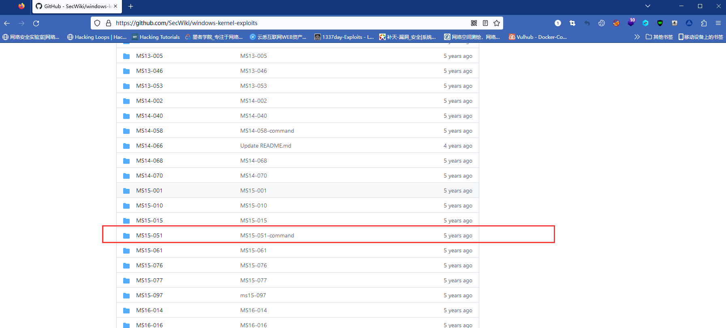Open the MS14-002 folder
726x328 pixels.
pos(149,101)
